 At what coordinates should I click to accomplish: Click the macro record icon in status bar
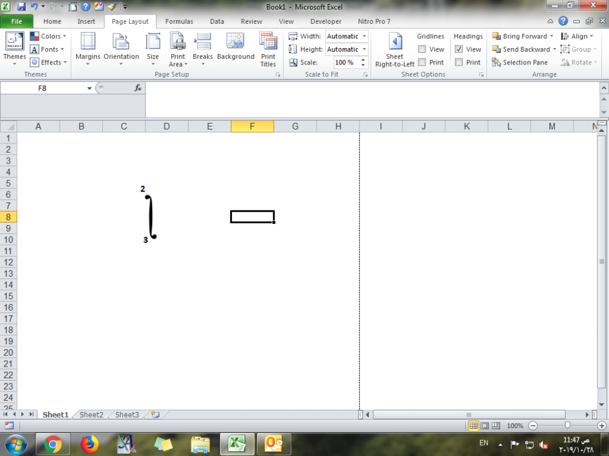pos(9,426)
